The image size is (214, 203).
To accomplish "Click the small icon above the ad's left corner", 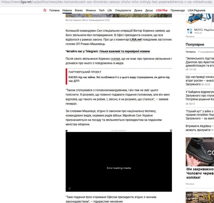I will click(x=67, y=131).
